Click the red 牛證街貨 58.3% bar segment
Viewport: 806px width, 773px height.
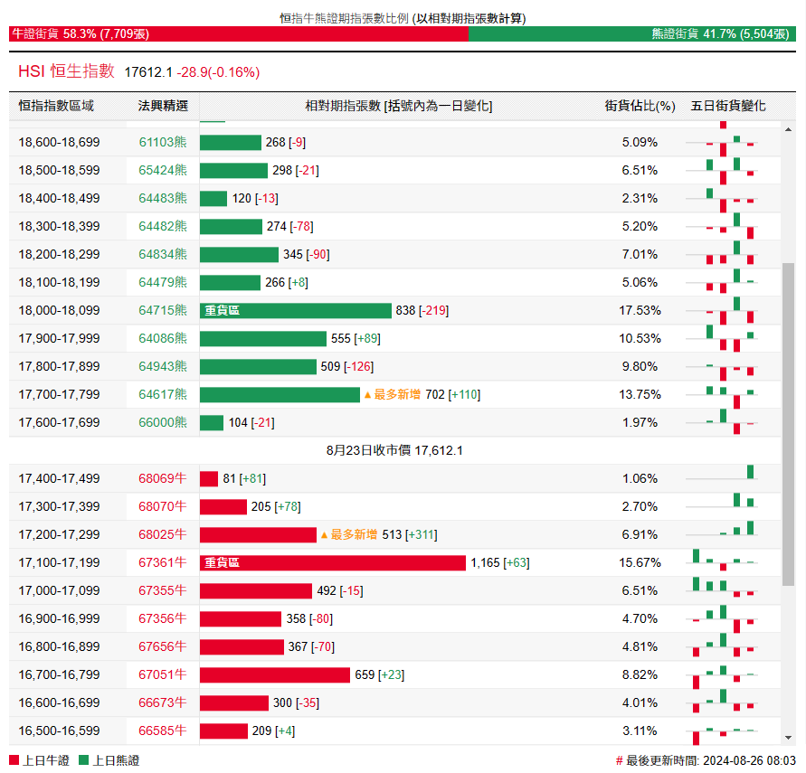tap(239, 34)
